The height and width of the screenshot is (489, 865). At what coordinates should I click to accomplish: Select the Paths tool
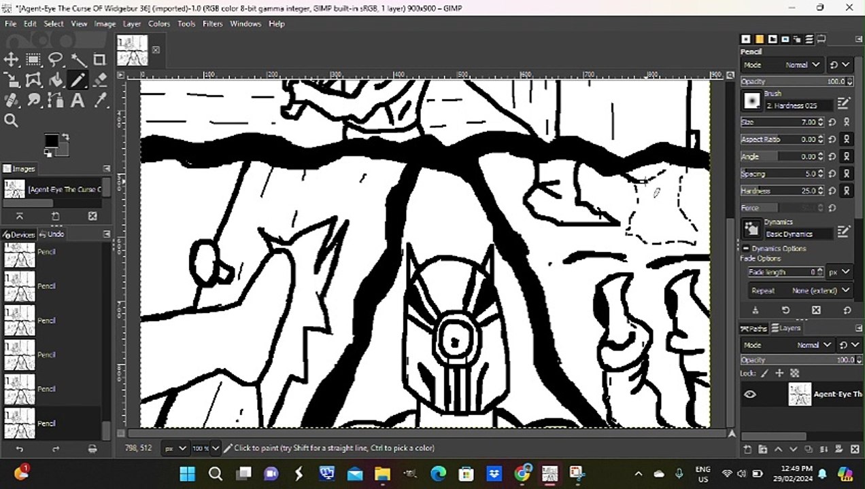(x=56, y=101)
